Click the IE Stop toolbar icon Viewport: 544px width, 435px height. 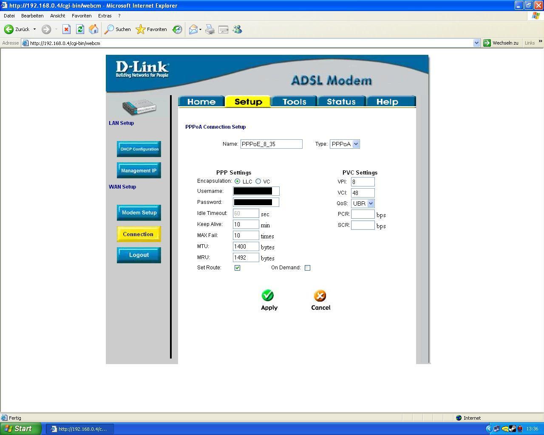pos(66,29)
